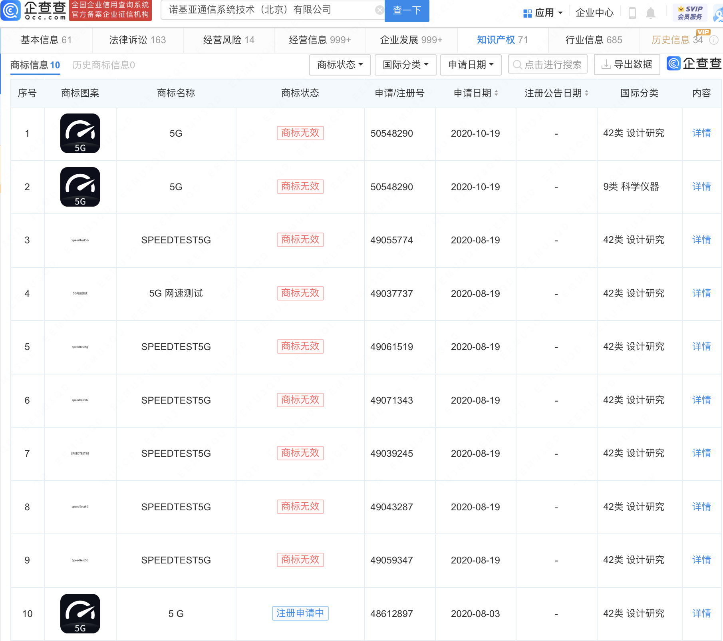Screen dimensions: 723x641
Task: Switch to the 经营信息 tab
Action: point(320,40)
